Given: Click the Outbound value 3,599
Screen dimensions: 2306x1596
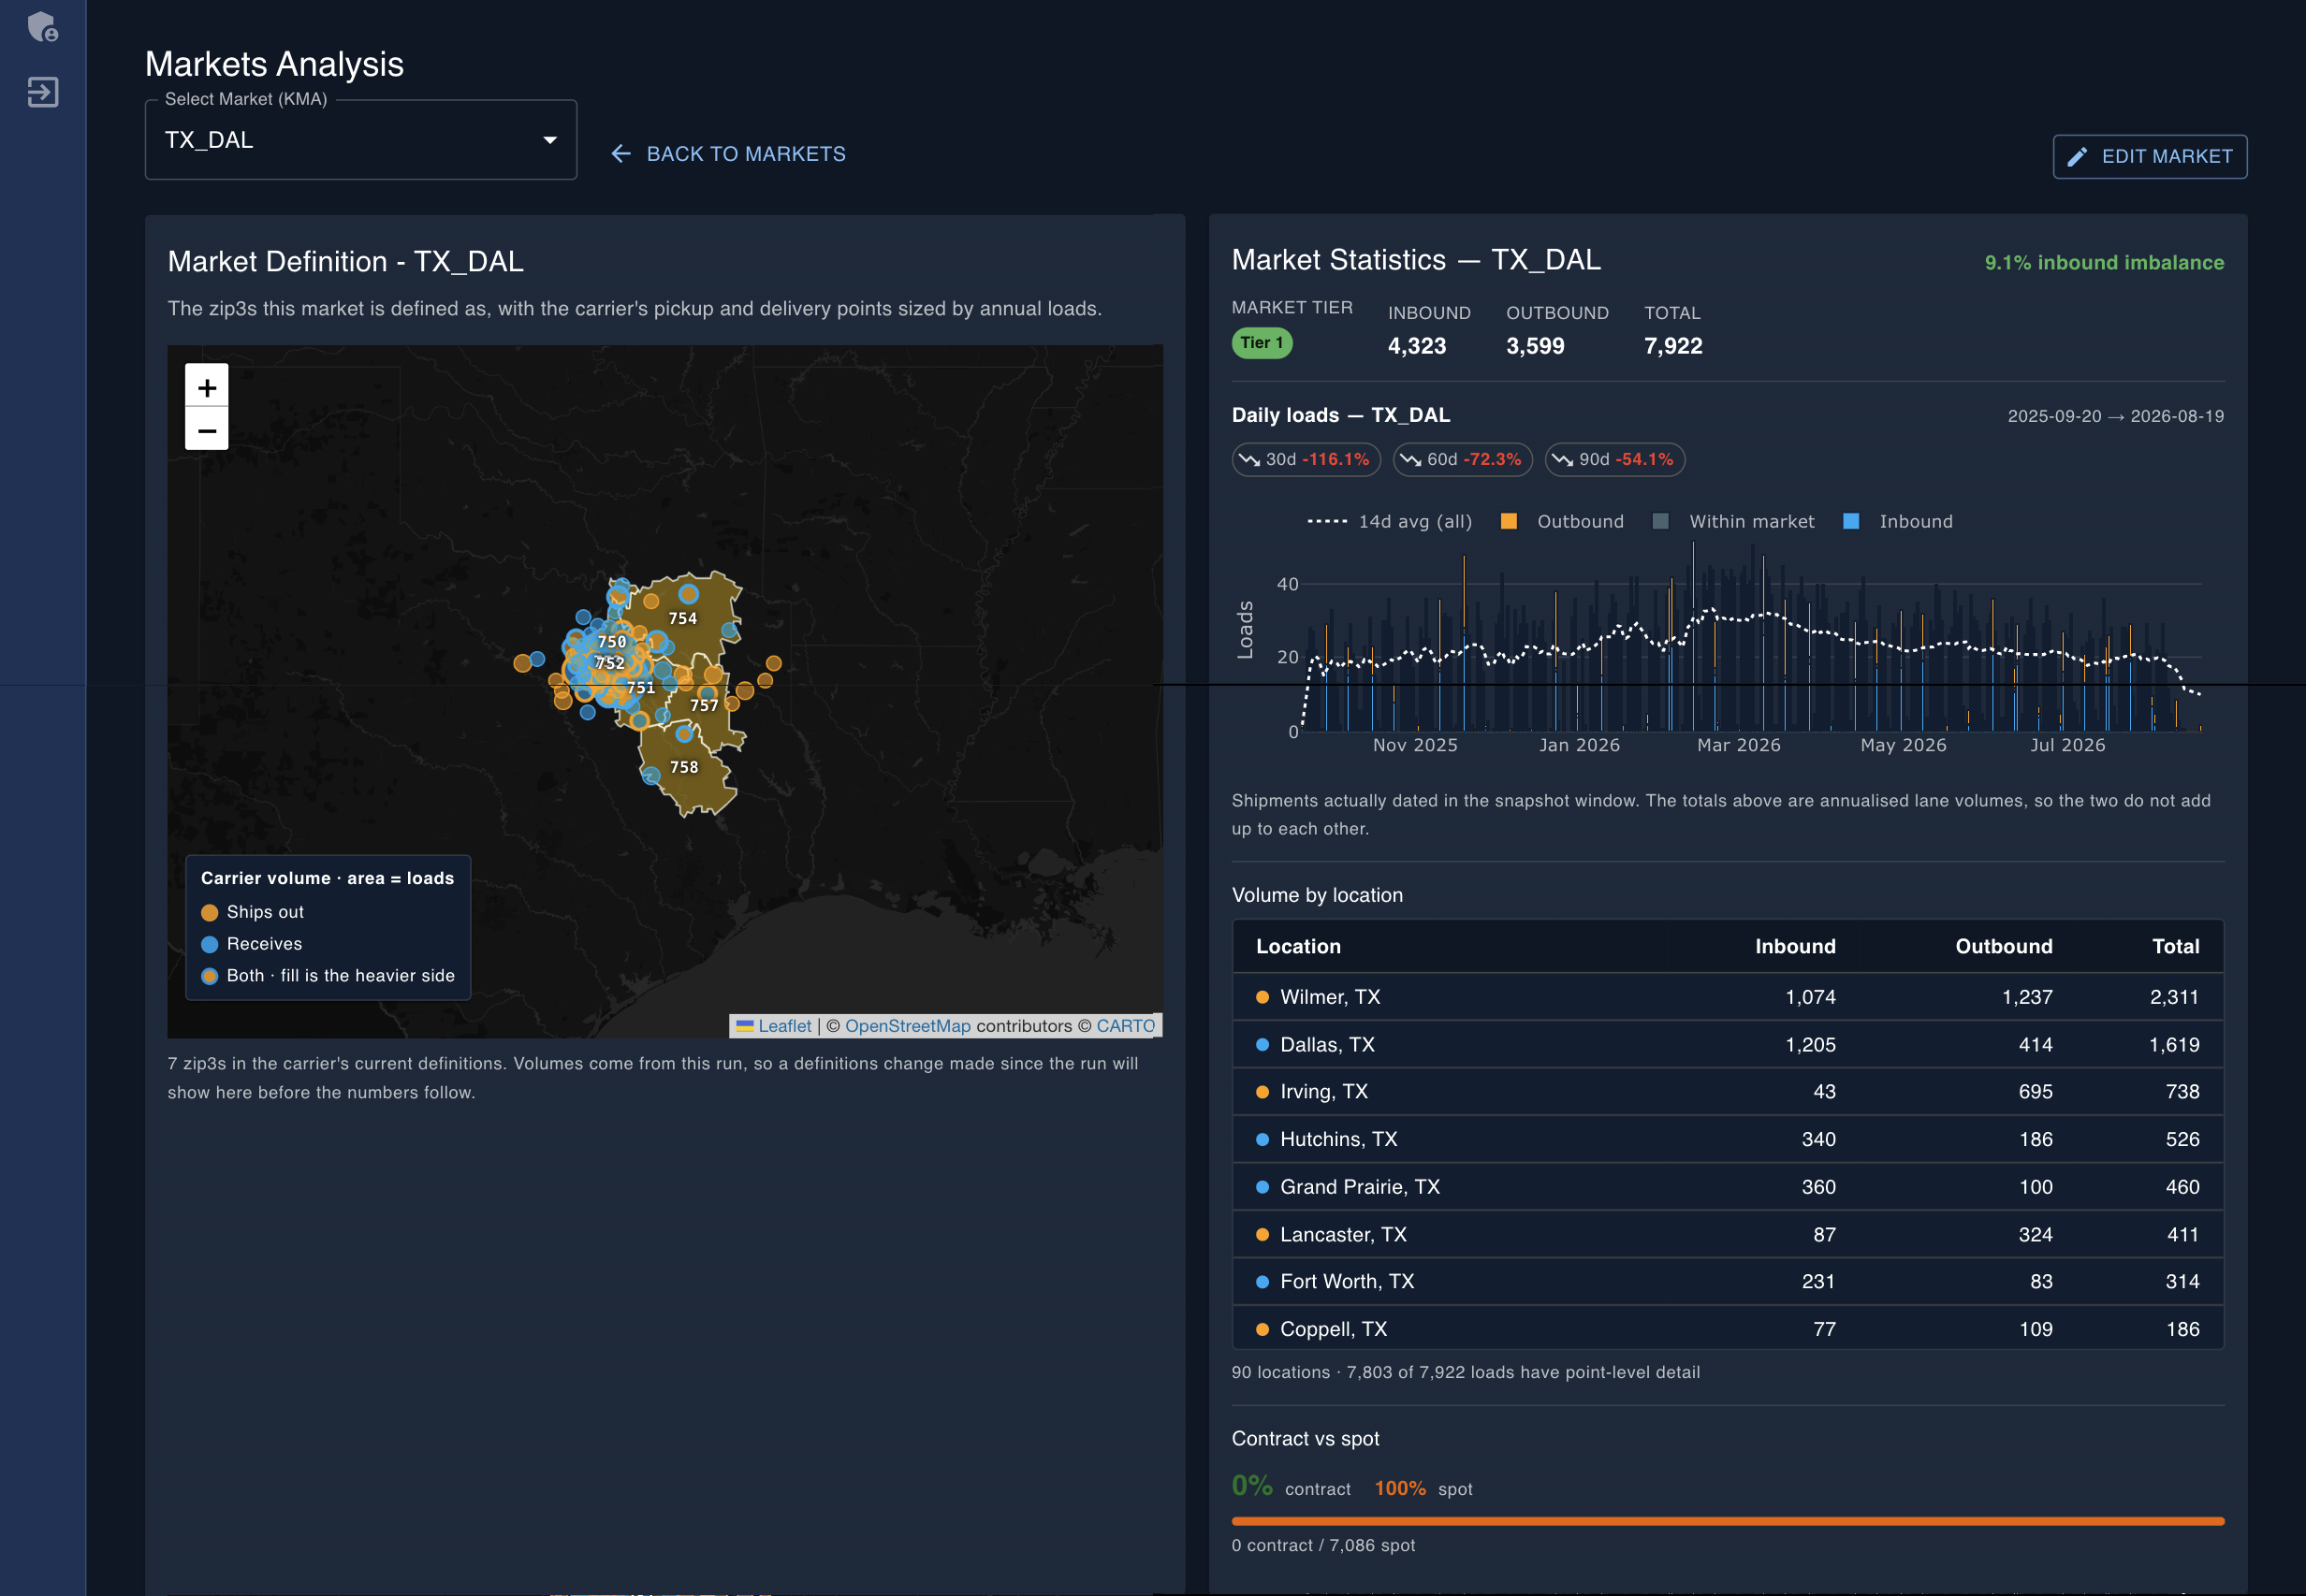Looking at the screenshot, I should (x=1535, y=346).
